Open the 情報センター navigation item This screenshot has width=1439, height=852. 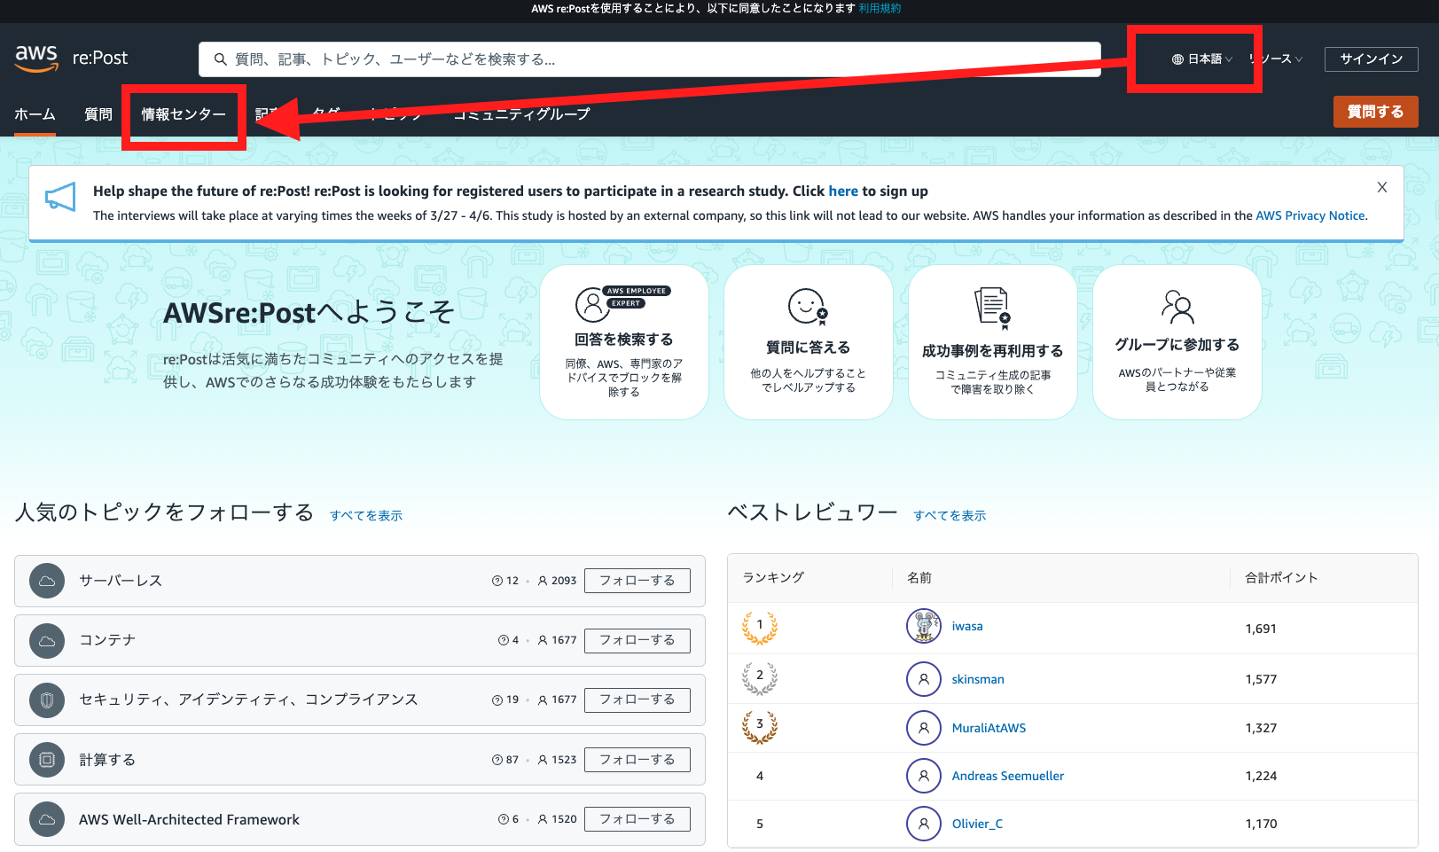(x=184, y=113)
